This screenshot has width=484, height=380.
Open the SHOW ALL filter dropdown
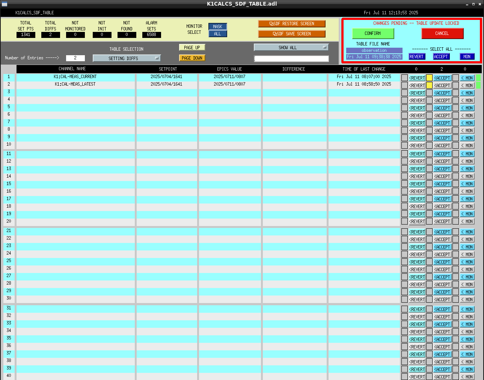[291, 47]
